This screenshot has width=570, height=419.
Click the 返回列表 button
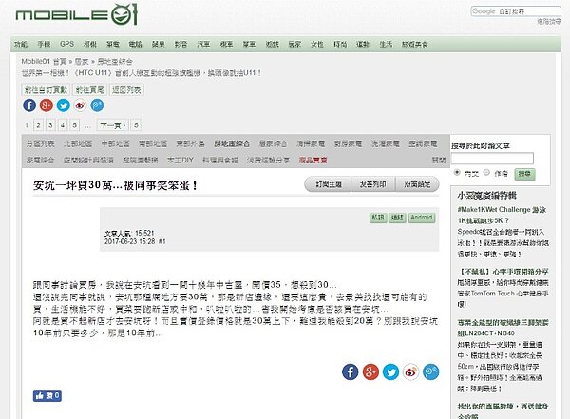(126, 90)
